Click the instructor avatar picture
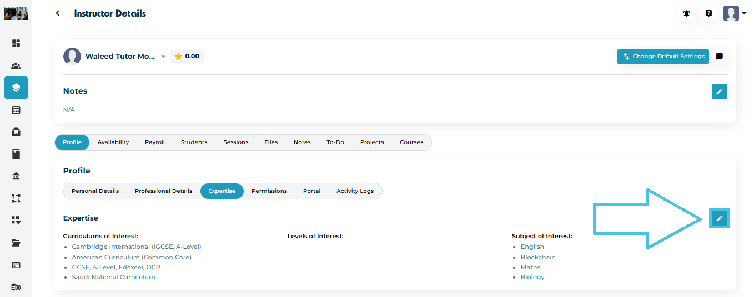The width and height of the screenshot is (754, 297). click(x=72, y=57)
